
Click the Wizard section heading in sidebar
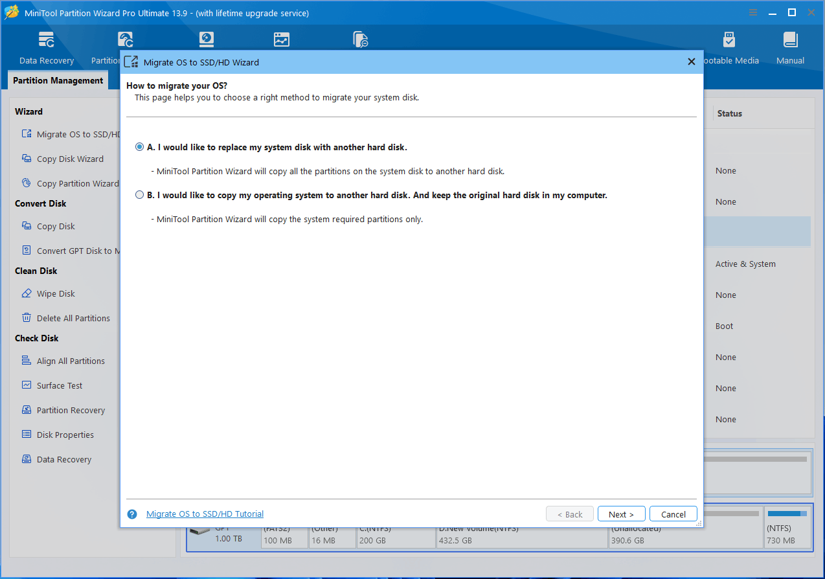click(28, 111)
